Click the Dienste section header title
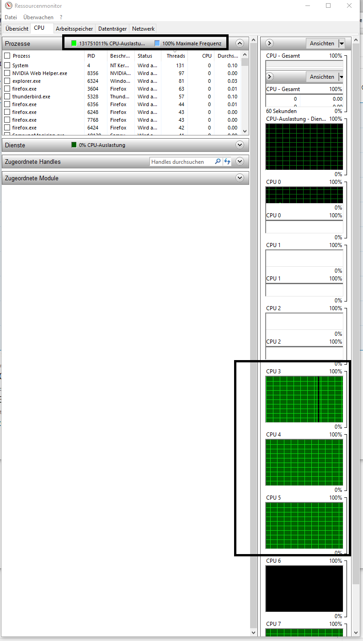 point(15,145)
